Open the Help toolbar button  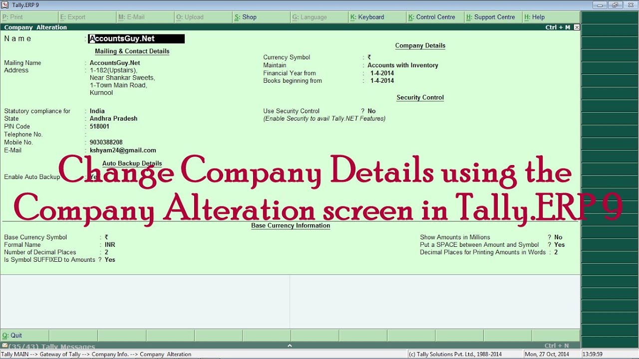551,17
